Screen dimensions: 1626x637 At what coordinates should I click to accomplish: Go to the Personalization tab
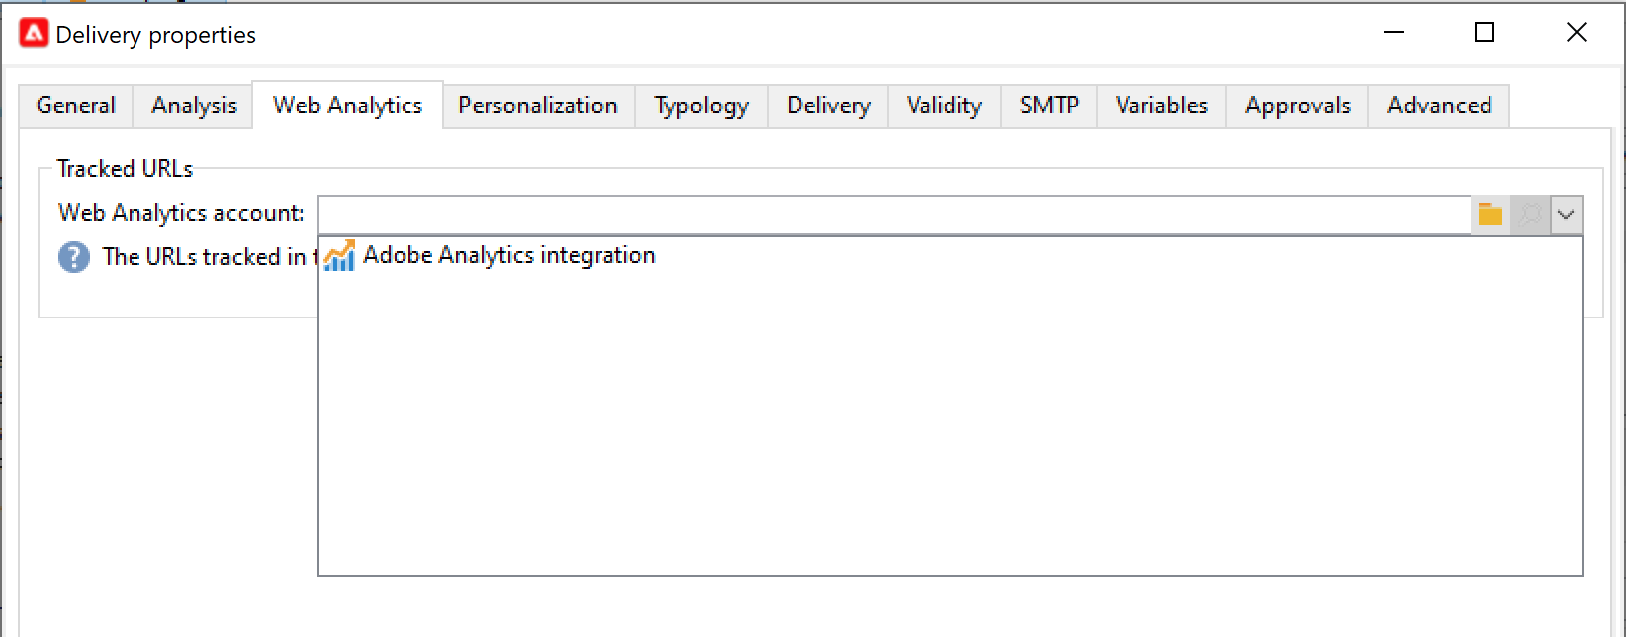(538, 106)
